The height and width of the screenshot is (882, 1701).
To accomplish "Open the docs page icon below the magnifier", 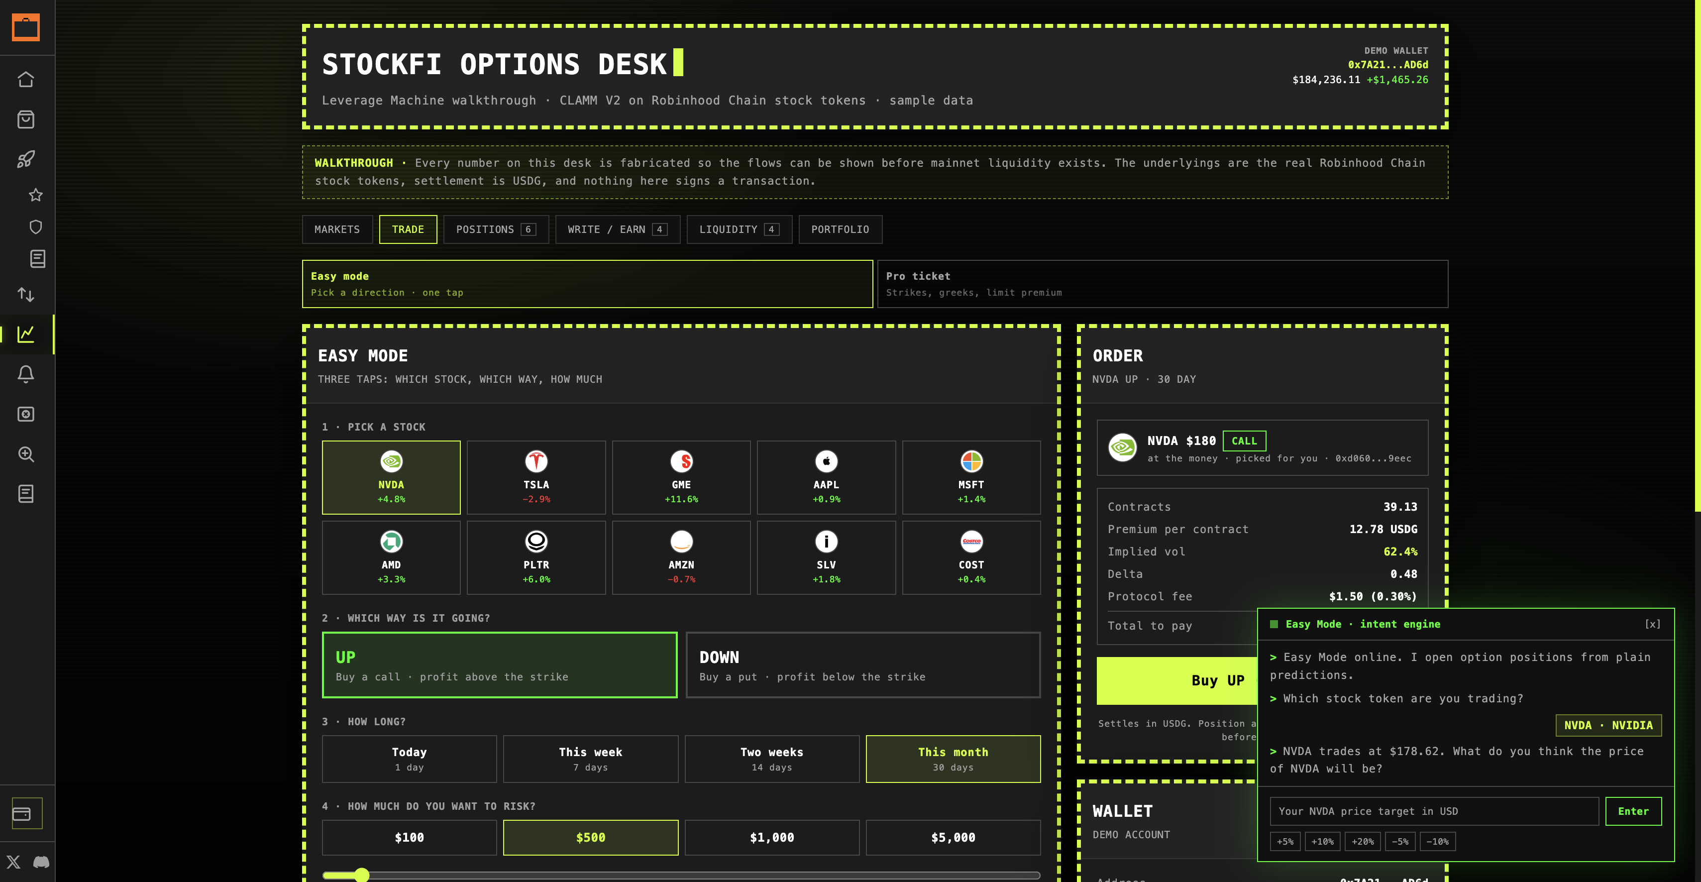I will [26, 494].
